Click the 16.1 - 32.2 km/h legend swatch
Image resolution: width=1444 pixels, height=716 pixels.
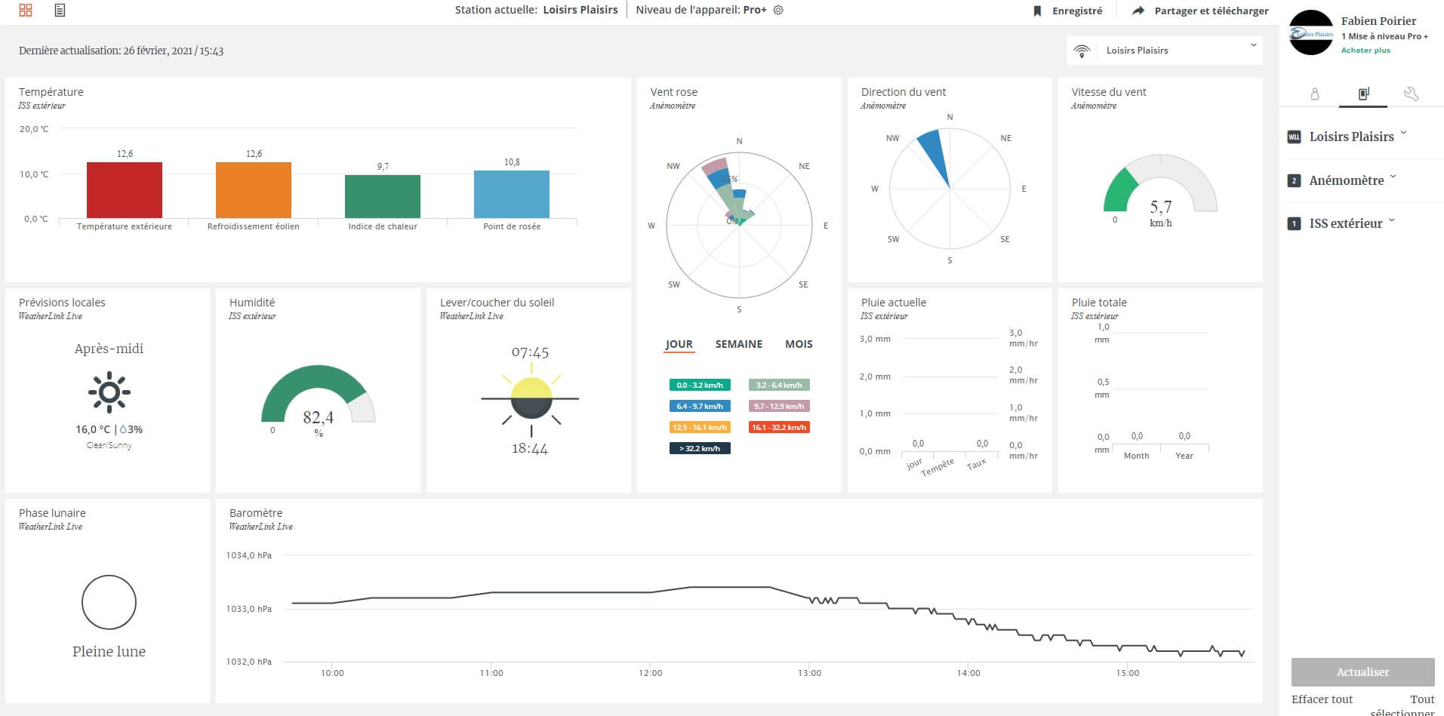click(x=779, y=427)
